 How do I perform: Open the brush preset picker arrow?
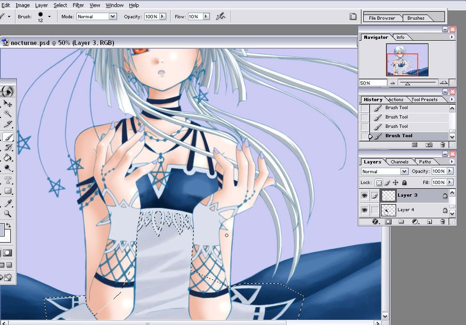click(49, 16)
